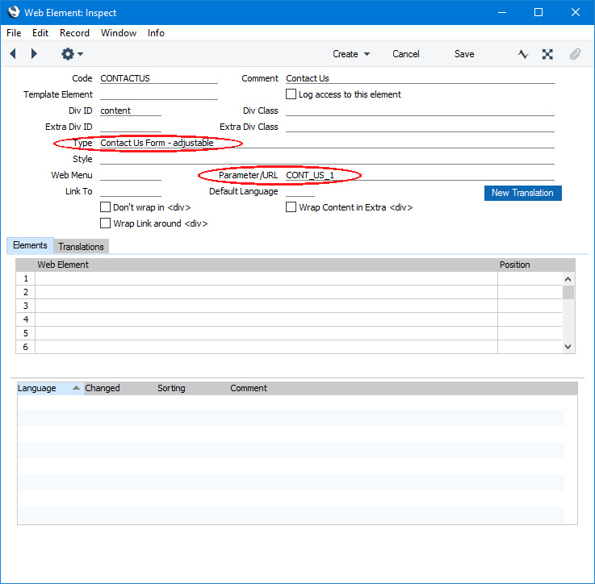Click the Style field
This screenshot has height=584, width=595.
point(327,159)
